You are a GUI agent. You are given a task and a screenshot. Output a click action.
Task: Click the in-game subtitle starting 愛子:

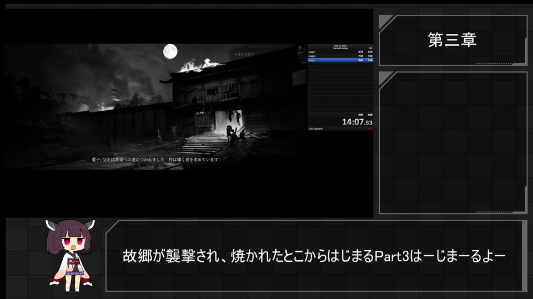pos(155,159)
